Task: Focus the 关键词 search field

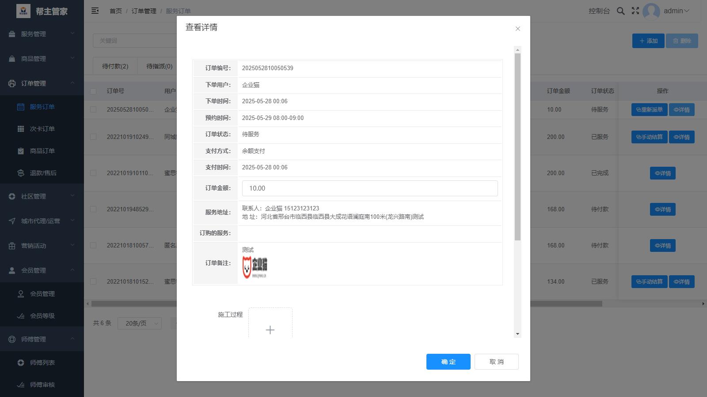Action: pyautogui.click(x=135, y=41)
